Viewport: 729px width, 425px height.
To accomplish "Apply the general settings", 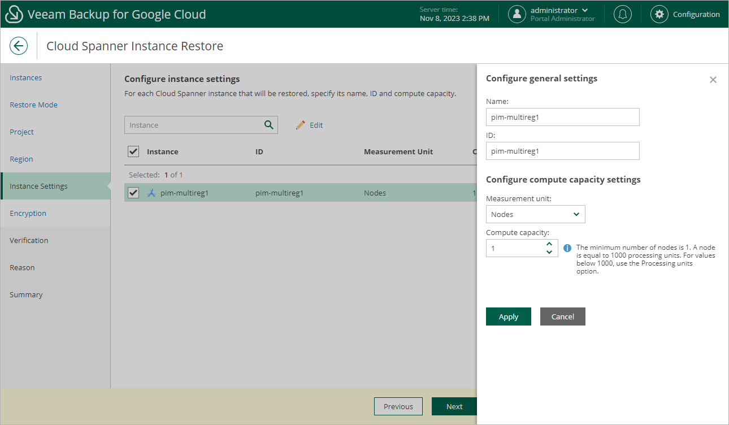I will (x=508, y=316).
